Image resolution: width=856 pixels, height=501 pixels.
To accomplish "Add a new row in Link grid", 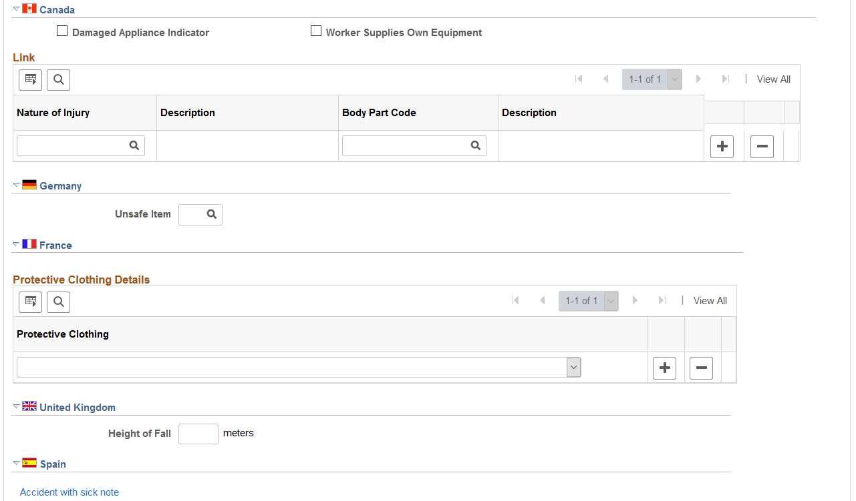I will (722, 147).
